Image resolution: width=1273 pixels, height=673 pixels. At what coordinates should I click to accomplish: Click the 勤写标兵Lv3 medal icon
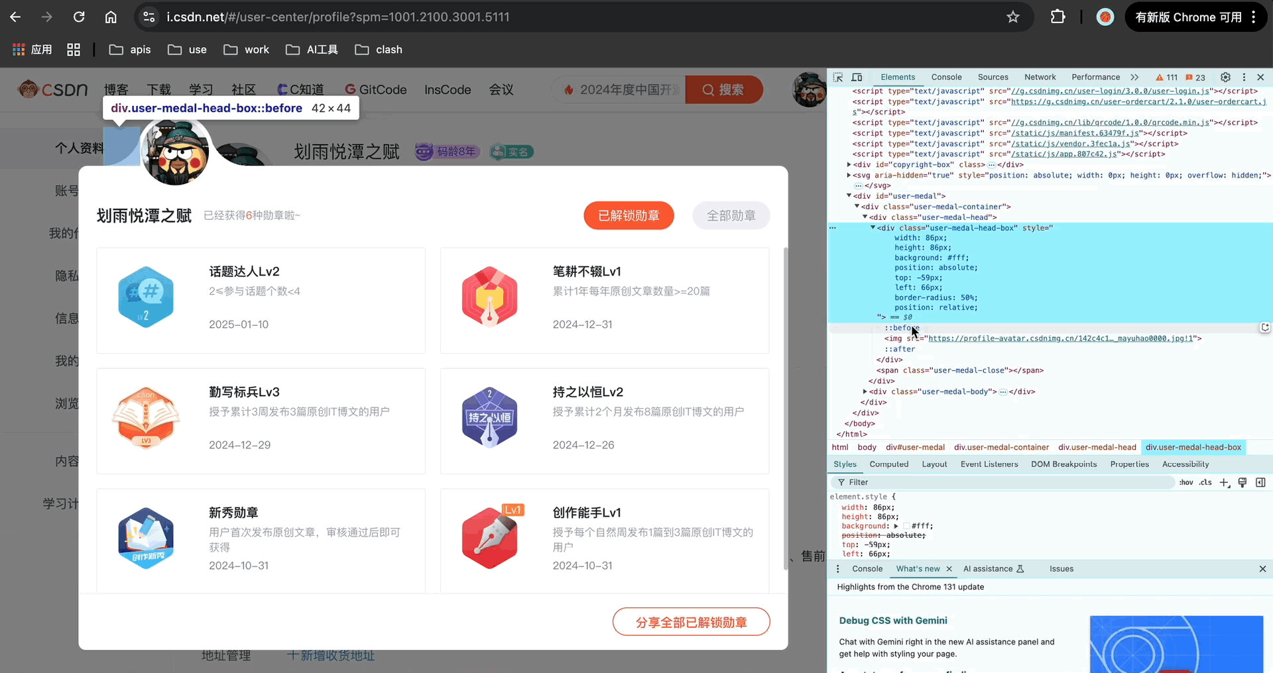tap(146, 417)
